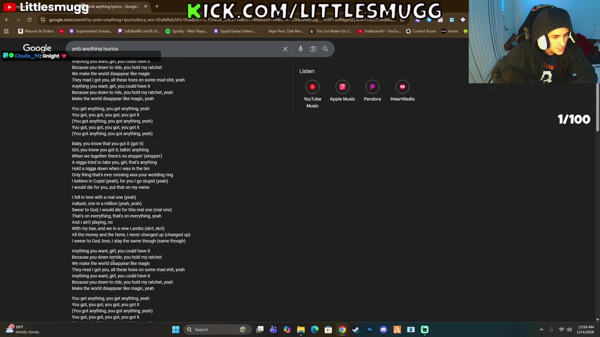
Task: Open the clock and date panel
Action: pos(586,330)
